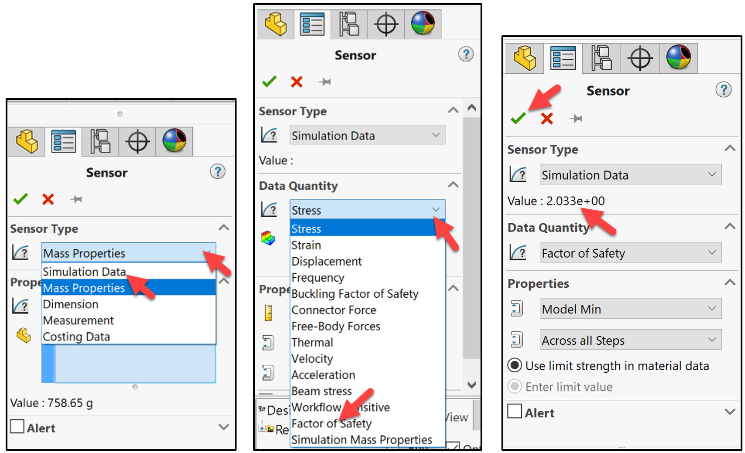Confirm the sensor with the green checkmark
745x453 pixels.
point(518,119)
